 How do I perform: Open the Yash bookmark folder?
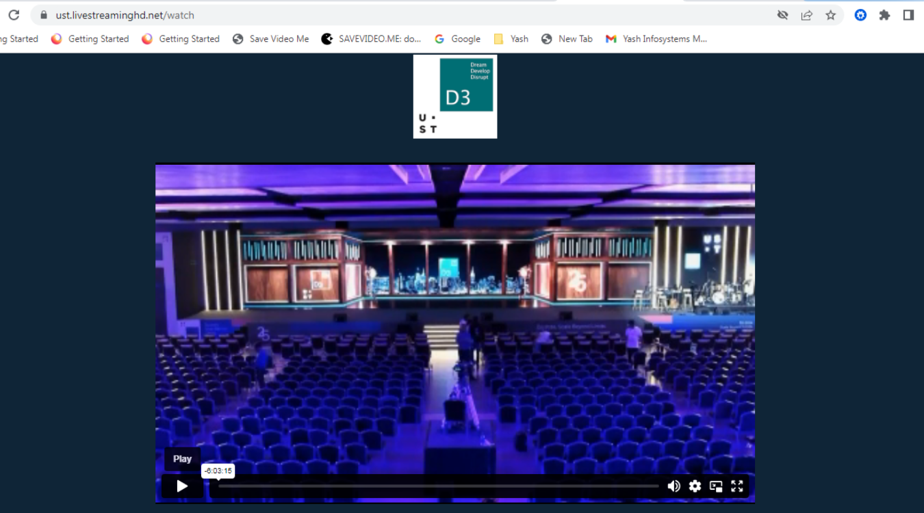[x=511, y=39]
